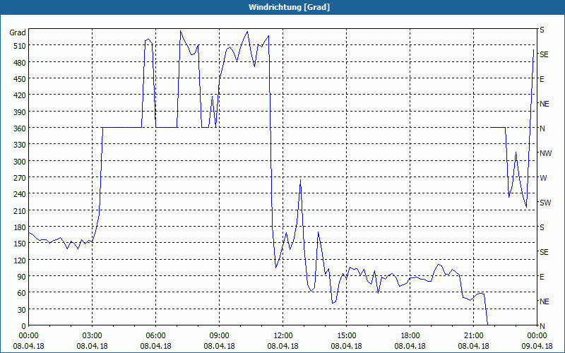Click the 30 y-axis value
Image resolution: width=565 pixels, height=353 pixels.
click(x=21, y=310)
